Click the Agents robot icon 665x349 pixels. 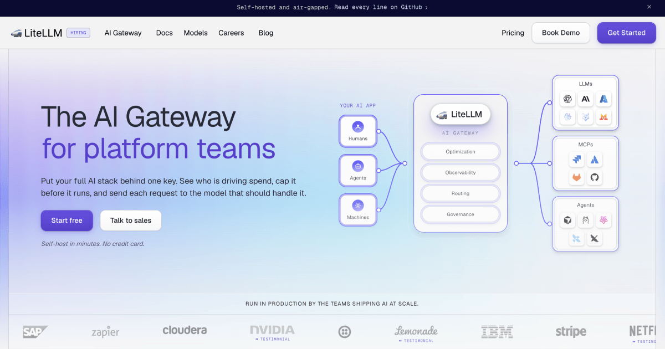click(x=358, y=166)
